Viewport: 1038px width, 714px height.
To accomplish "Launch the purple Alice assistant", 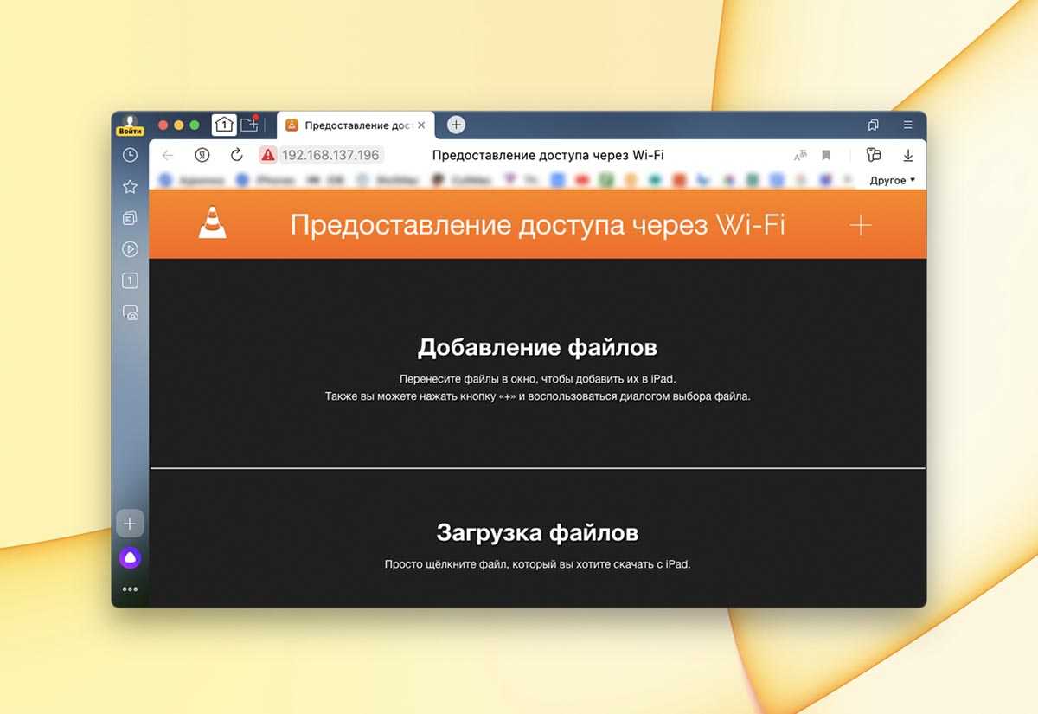I will [x=130, y=558].
